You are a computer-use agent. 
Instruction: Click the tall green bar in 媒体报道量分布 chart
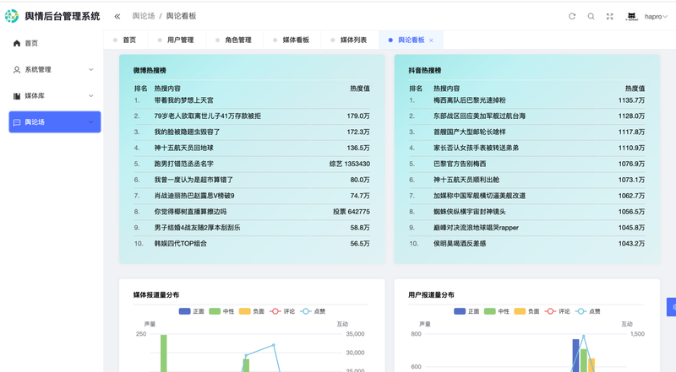click(x=163, y=353)
